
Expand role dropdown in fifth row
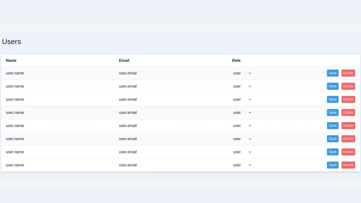tap(242, 126)
